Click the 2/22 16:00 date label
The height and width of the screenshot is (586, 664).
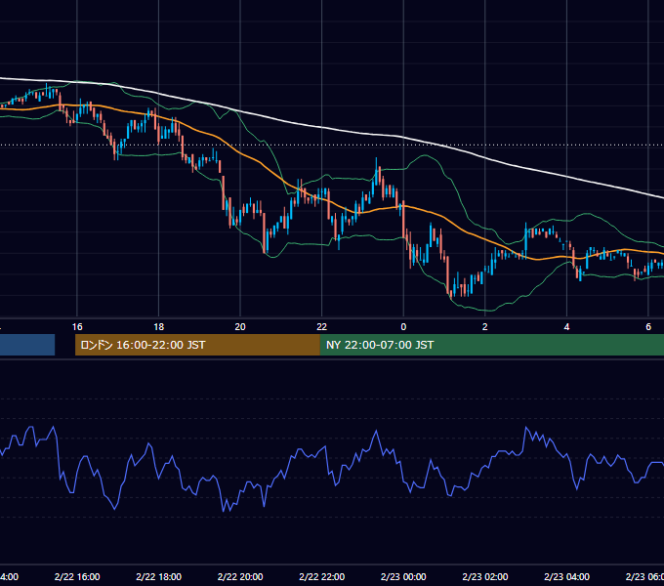pyautogui.click(x=77, y=576)
